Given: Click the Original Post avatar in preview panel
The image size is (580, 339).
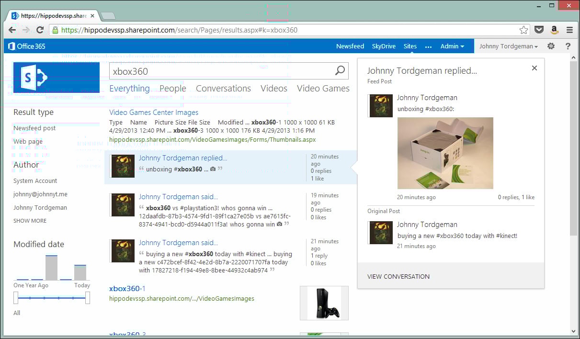Looking at the screenshot, I should click(380, 233).
